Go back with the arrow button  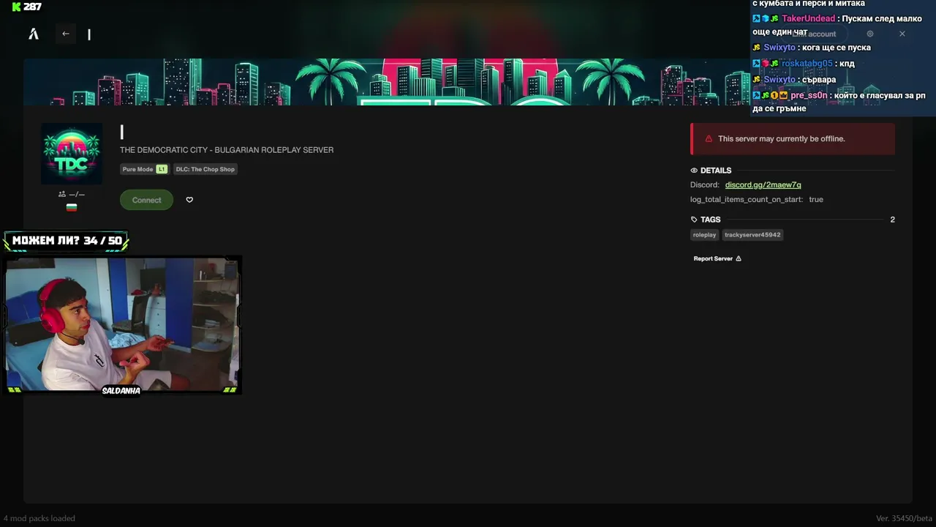click(x=66, y=34)
